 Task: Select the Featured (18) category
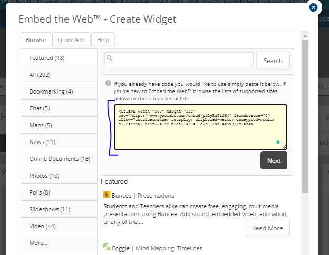pos(46,58)
